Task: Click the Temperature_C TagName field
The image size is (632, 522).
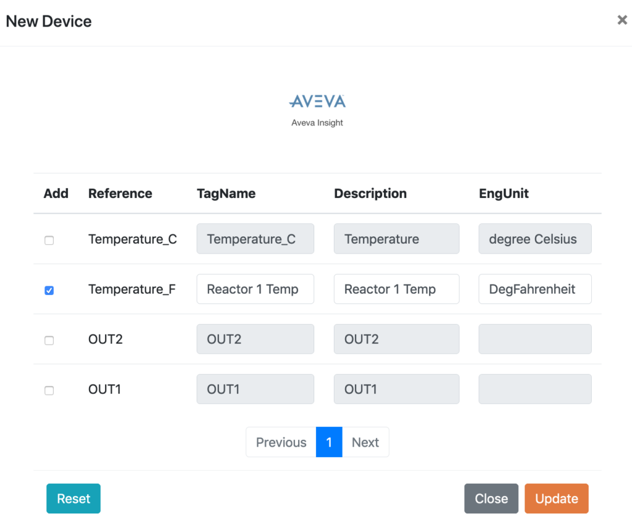Action: click(255, 239)
